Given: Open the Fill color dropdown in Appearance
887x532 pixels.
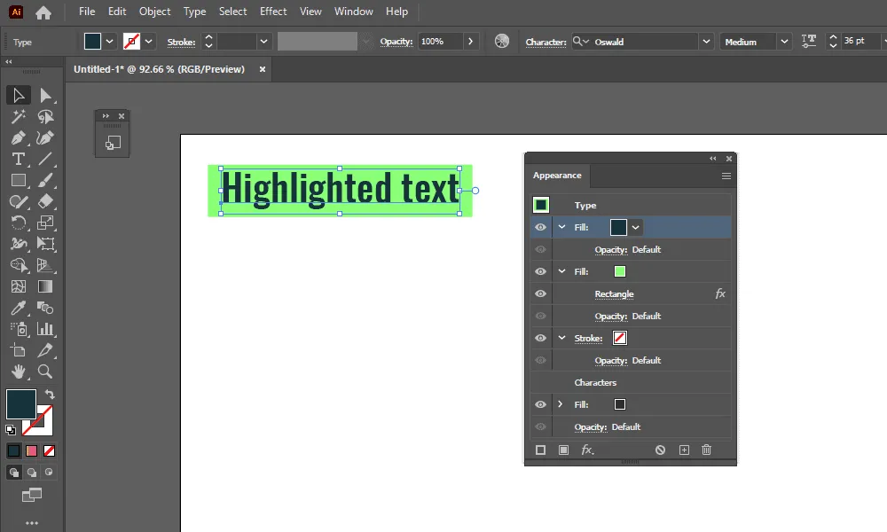Looking at the screenshot, I should pyautogui.click(x=636, y=227).
